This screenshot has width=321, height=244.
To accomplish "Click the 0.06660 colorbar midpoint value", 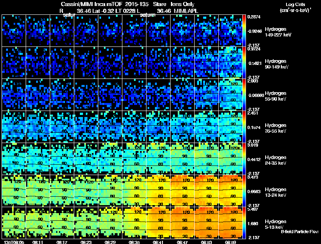I will (x=256, y=95).
